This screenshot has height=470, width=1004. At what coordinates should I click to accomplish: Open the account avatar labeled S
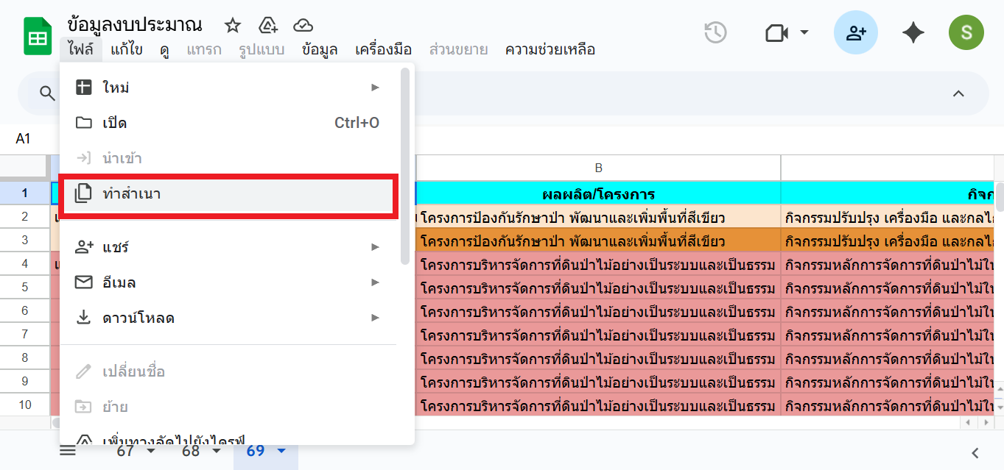click(966, 33)
